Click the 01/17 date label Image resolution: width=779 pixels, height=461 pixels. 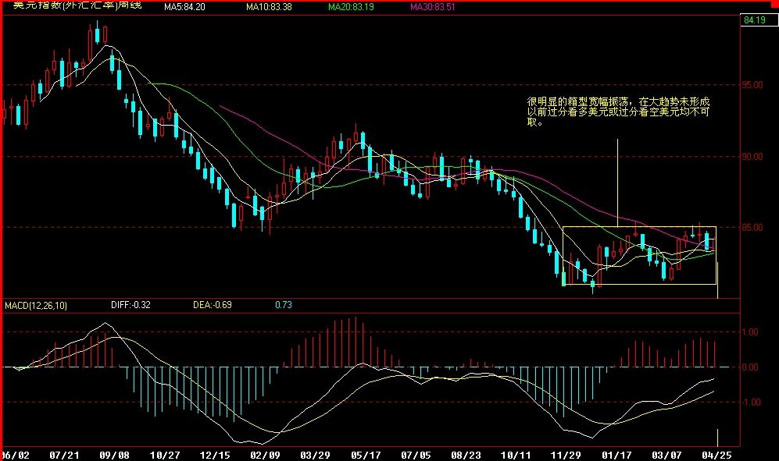pos(616,455)
